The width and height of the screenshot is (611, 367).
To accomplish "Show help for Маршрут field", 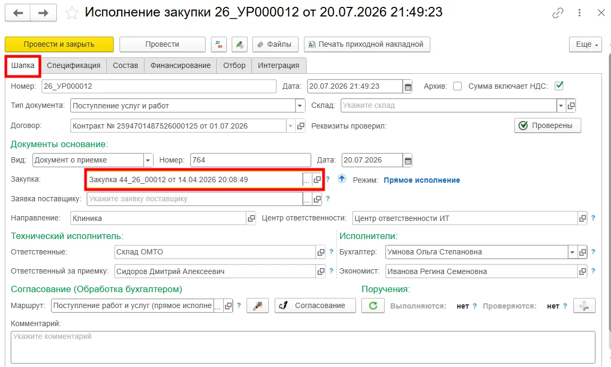I will click(x=239, y=305).
